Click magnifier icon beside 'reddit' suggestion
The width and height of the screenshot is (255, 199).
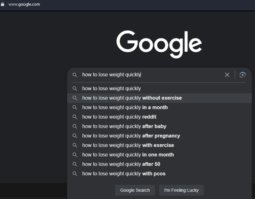(x=75, y=117)
